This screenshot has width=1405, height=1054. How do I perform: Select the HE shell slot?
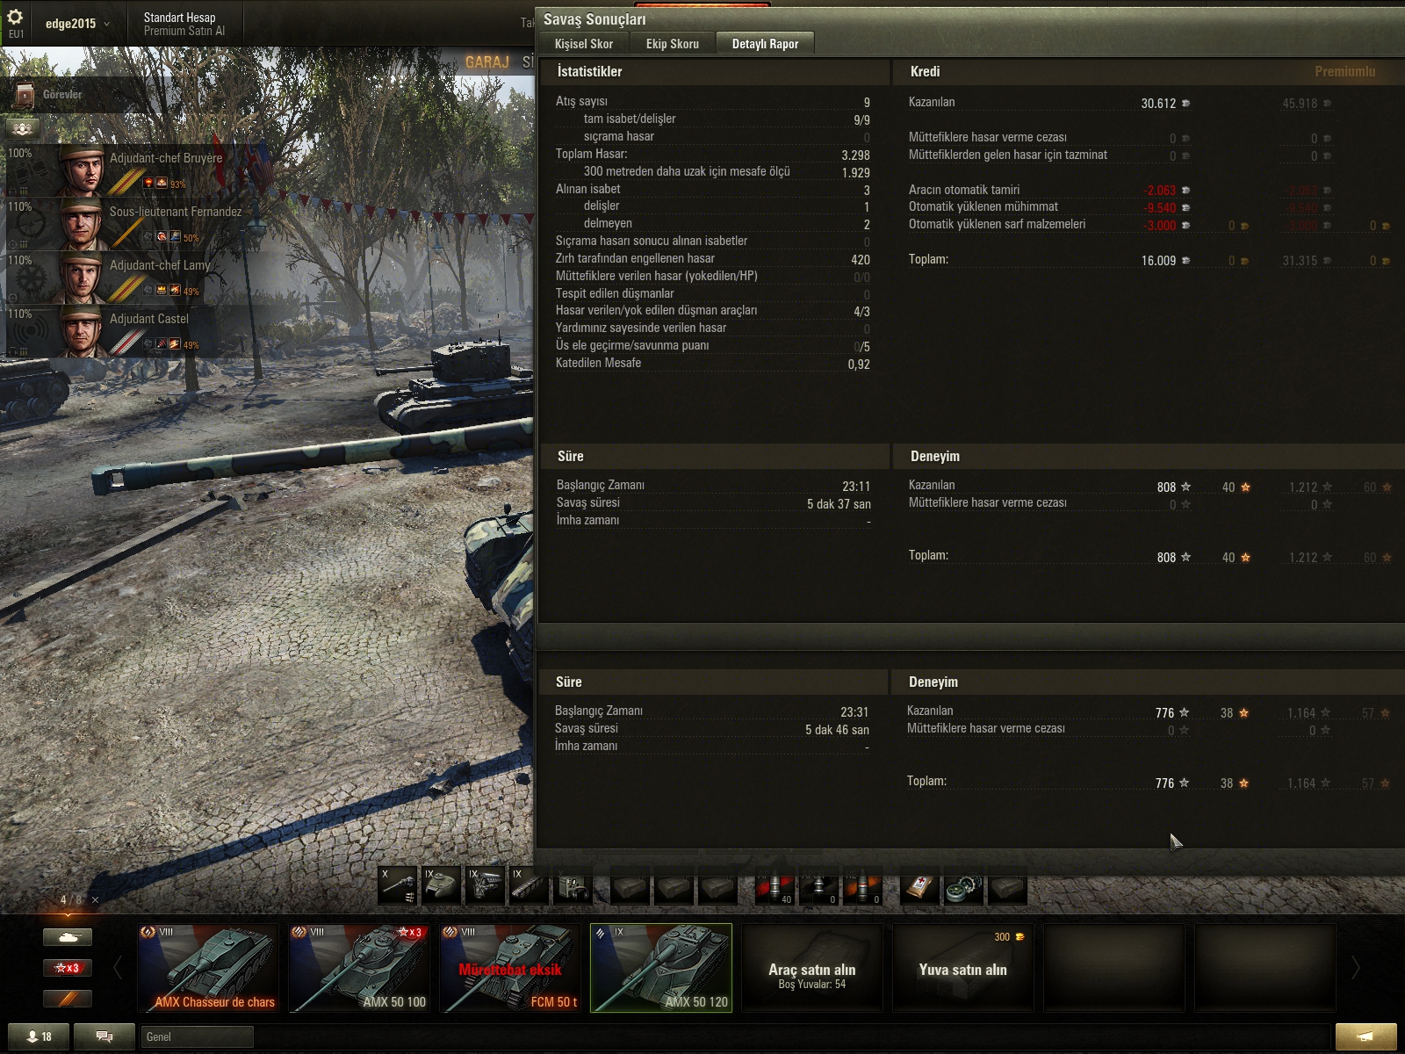tap(862, 886)
